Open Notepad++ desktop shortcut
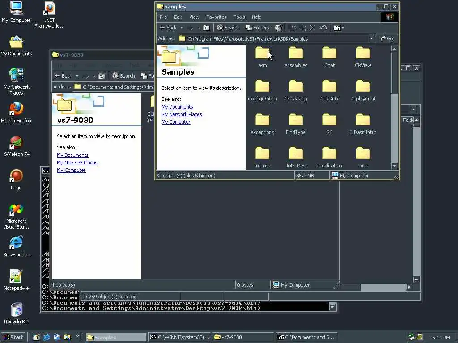 click(16, 280)
